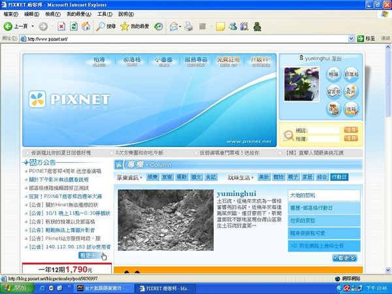Open the 檢視 (View) menu
The image size is (392, 294).
[53, 14]
